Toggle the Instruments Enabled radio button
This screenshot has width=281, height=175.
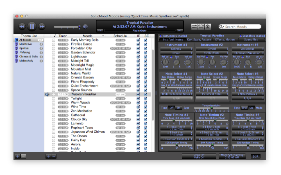(x=160, y=36)
